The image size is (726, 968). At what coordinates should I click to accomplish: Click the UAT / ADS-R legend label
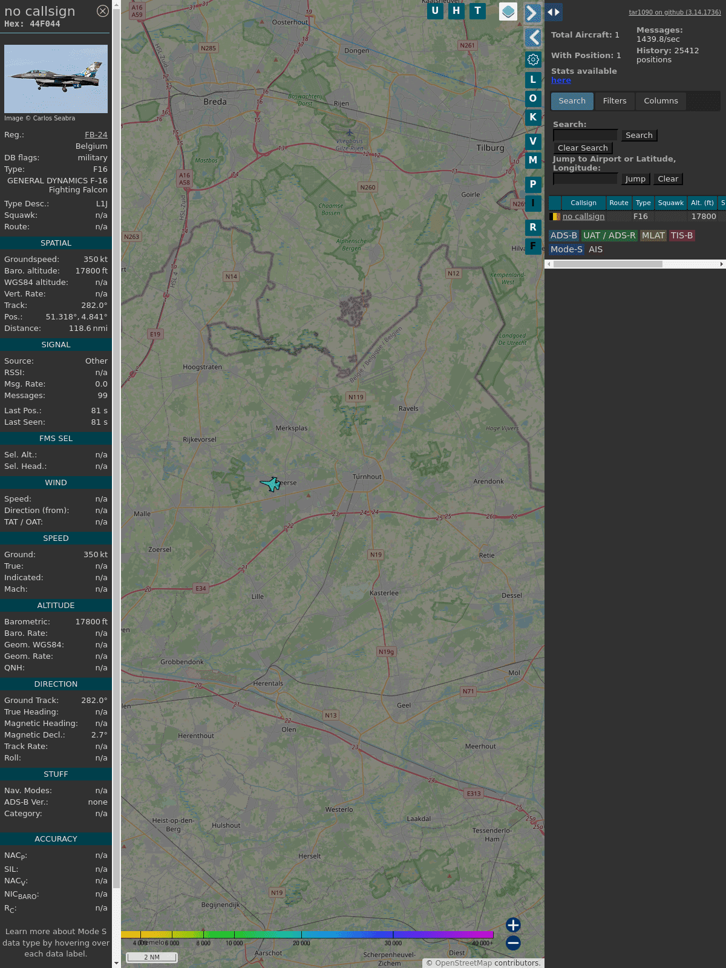coord(609,236)
